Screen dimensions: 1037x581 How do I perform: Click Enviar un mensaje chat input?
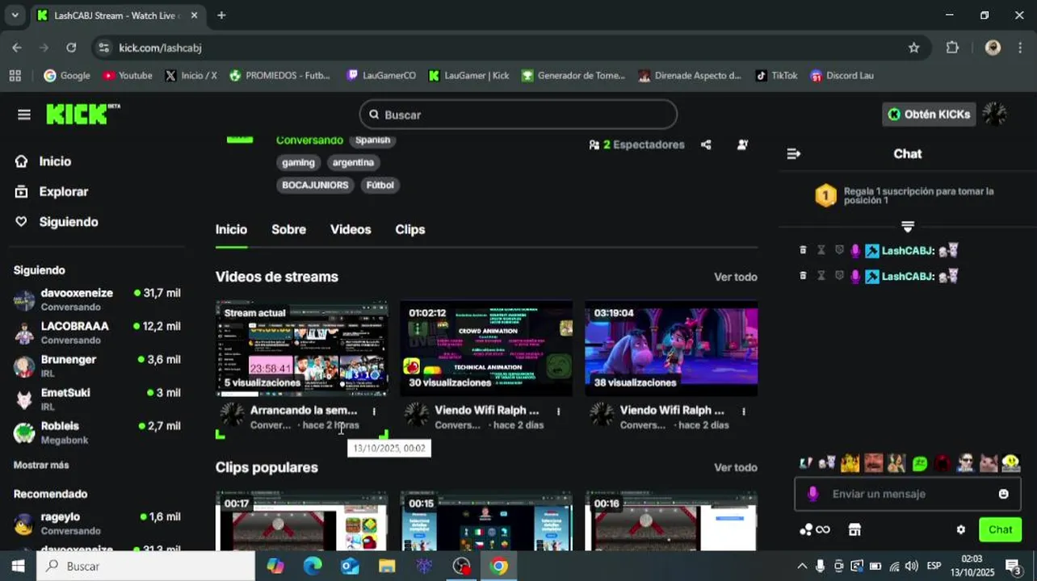(907, 494)
